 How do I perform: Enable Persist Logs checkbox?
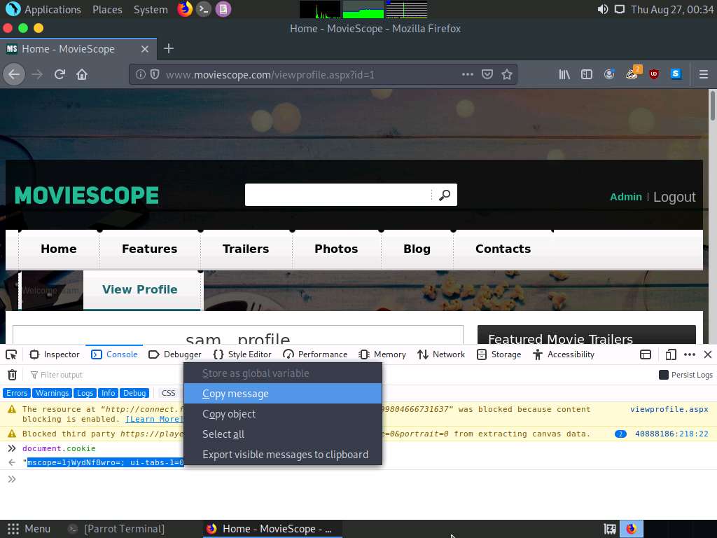(x=664, y=375)
